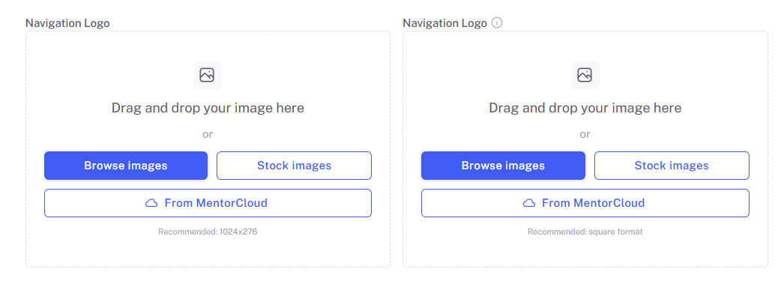Viewport: 784px width, 281px height.
Task: Open Stock images in the square format panel
Action: (x=672, y=166)
